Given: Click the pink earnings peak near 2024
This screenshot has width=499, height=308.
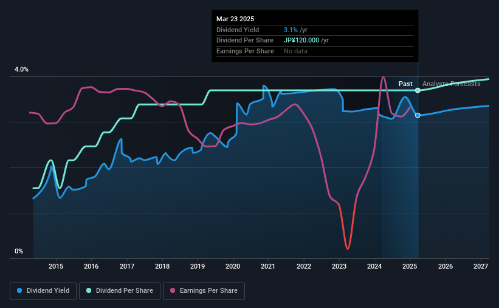Looking at the screenshot, I should 383,77.
